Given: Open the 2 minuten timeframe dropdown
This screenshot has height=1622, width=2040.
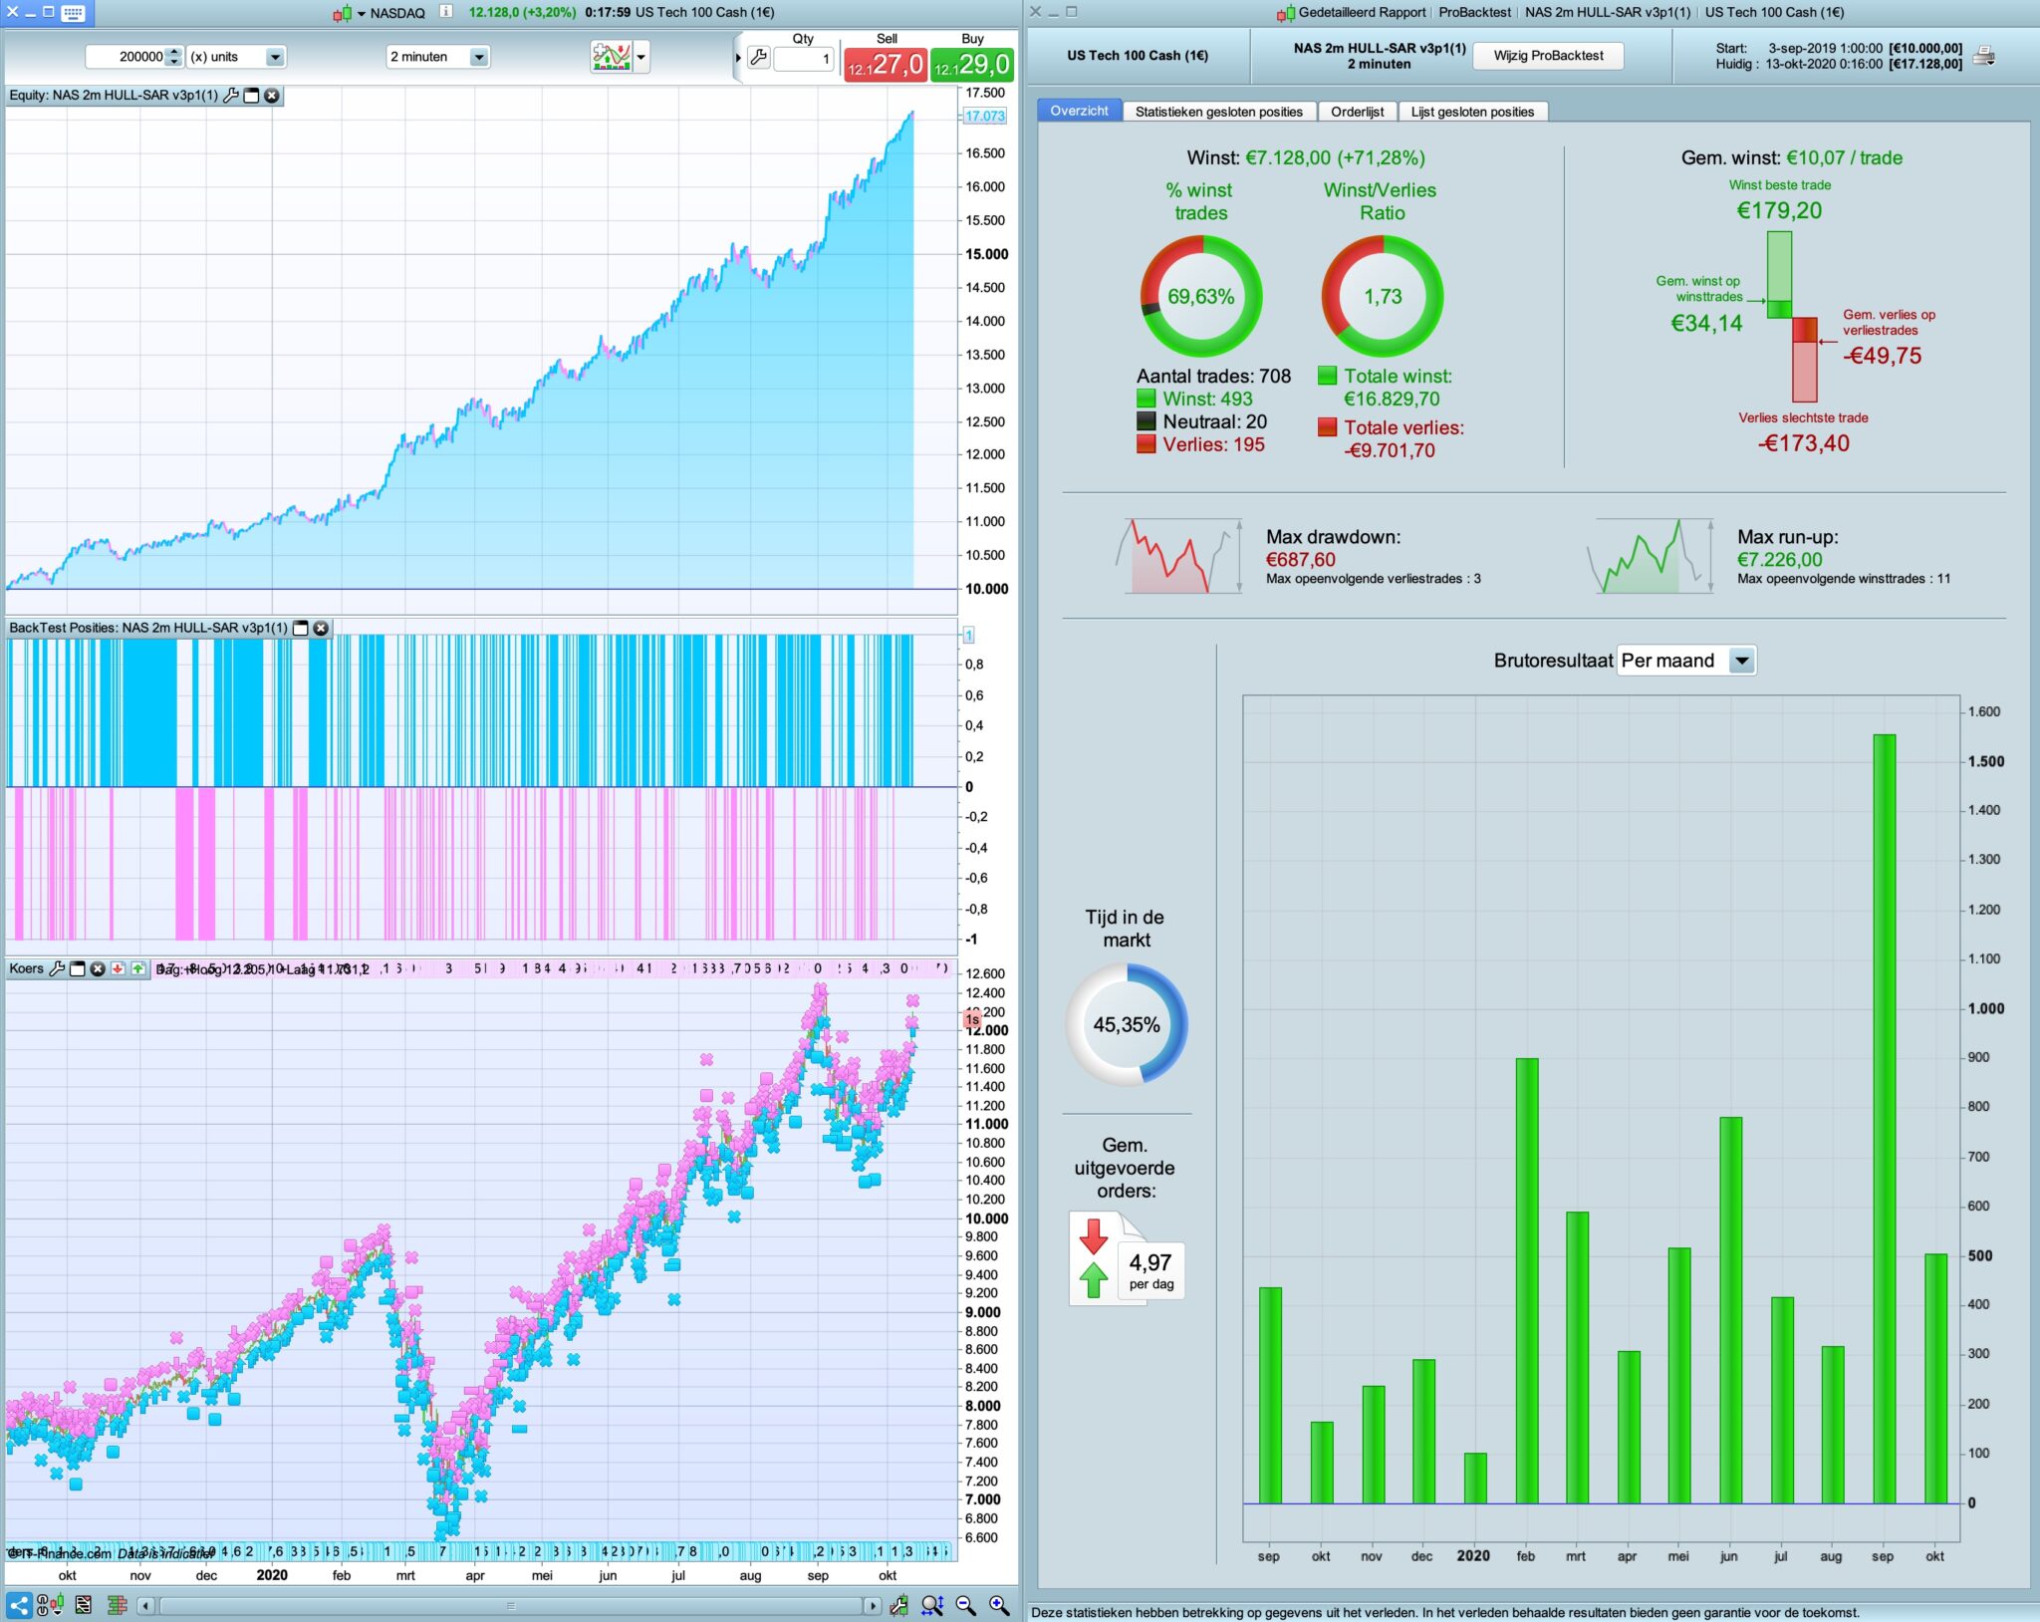Looking at the screenshot, I should (x=479, y=57).
